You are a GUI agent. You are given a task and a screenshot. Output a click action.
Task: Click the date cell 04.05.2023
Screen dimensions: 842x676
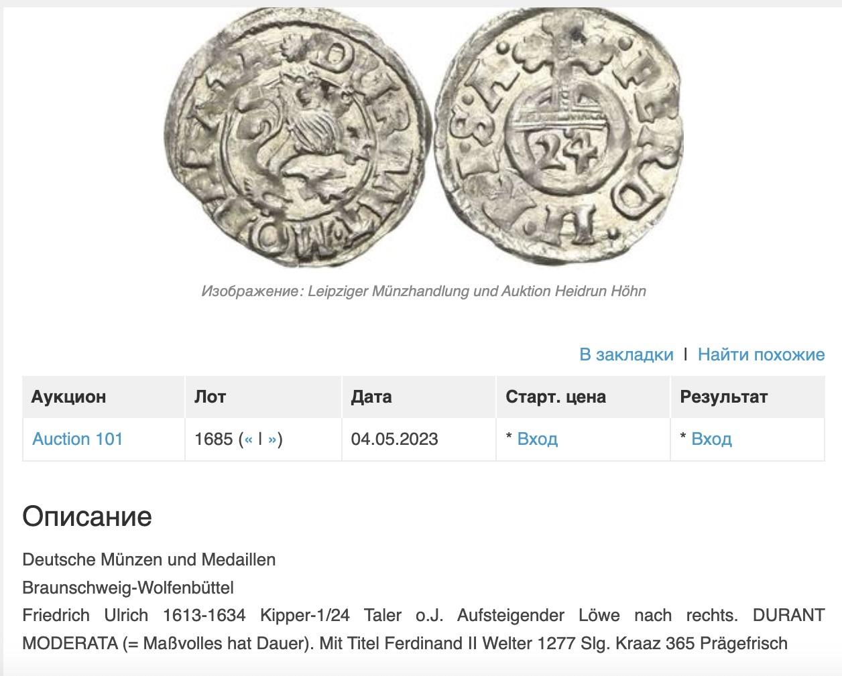(394, 440)
